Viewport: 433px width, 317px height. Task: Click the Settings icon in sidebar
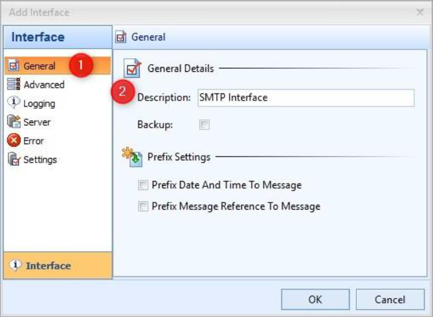point(14,160)
